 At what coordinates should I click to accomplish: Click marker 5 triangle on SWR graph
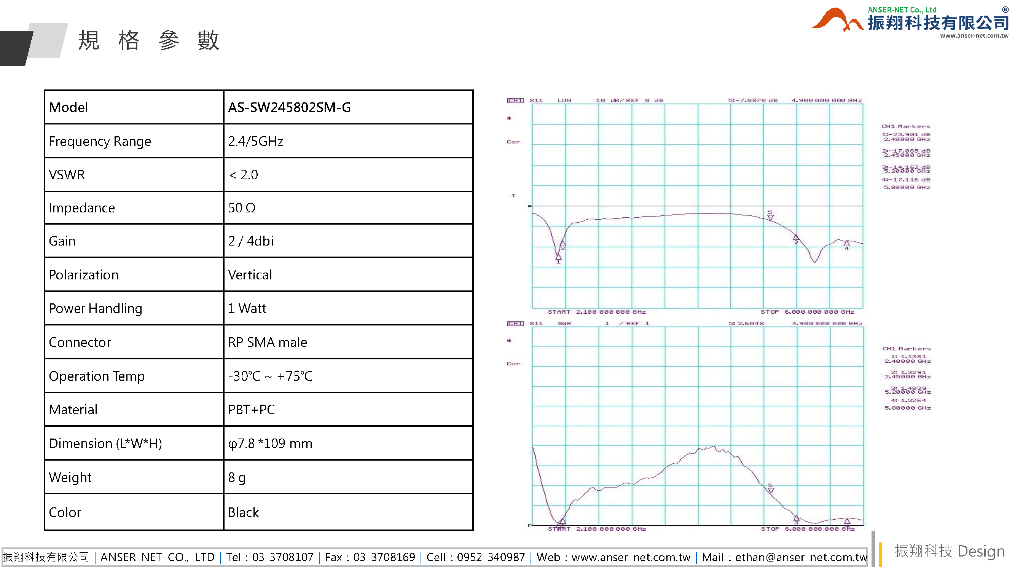coord(771,490)
